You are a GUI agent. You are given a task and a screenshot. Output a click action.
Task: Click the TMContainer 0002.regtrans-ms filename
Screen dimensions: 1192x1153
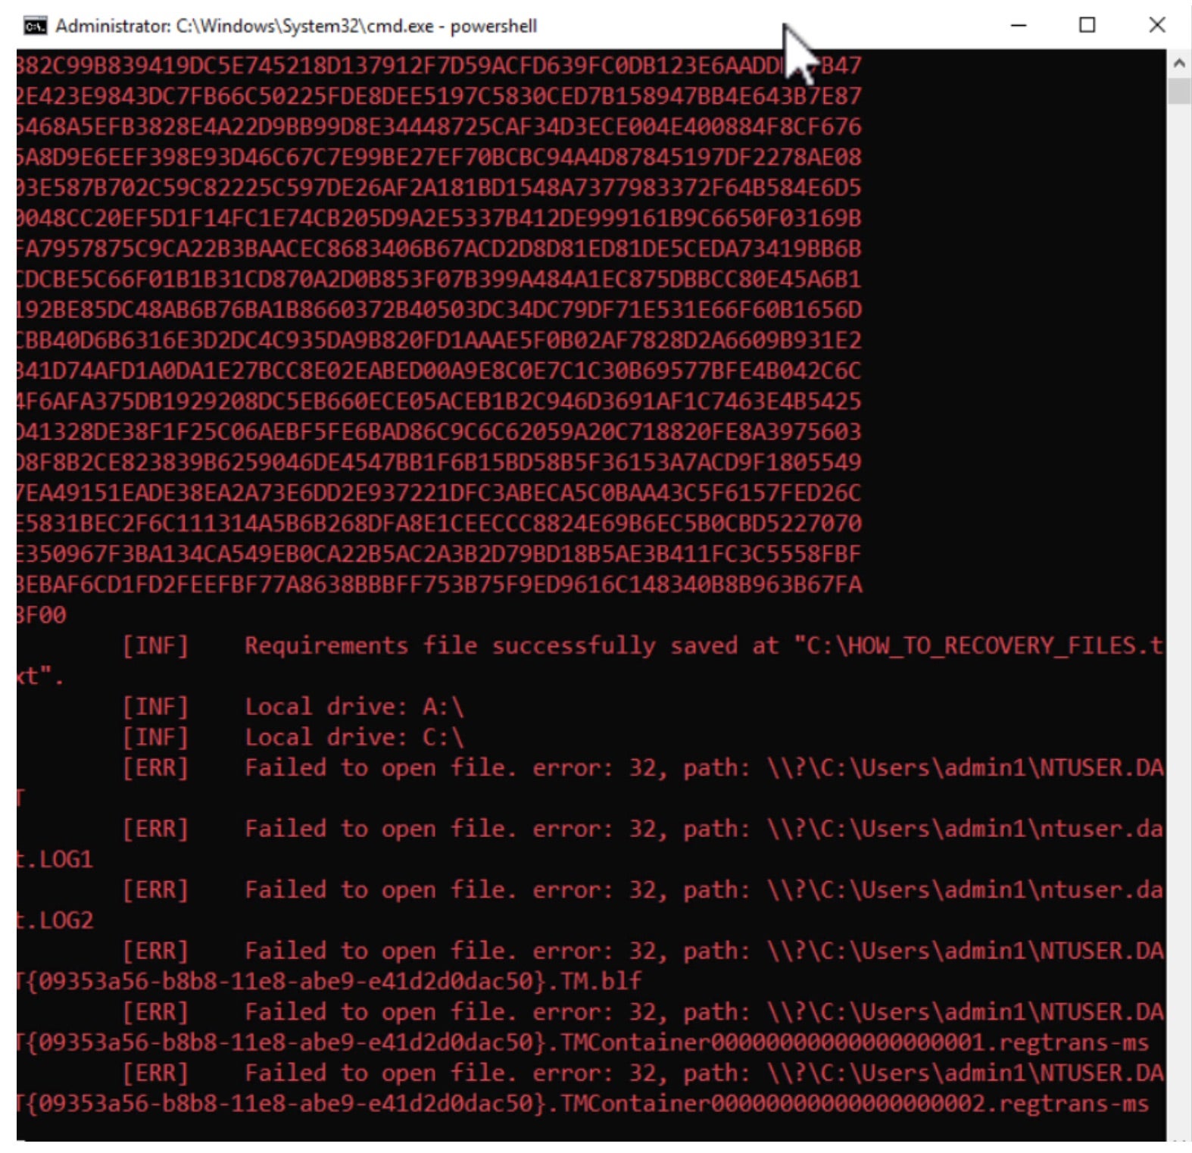(847, 1103)
